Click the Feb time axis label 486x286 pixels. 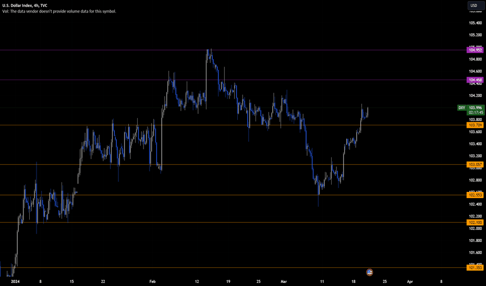[x=152, y=282]
